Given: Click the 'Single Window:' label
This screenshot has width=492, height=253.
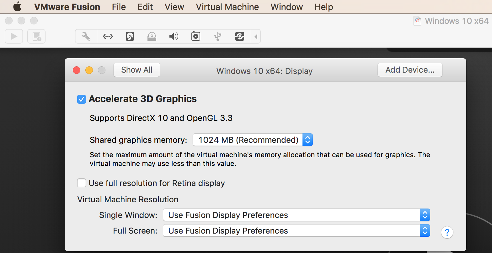Looking at the screenshot, I should tap(128, 215).
